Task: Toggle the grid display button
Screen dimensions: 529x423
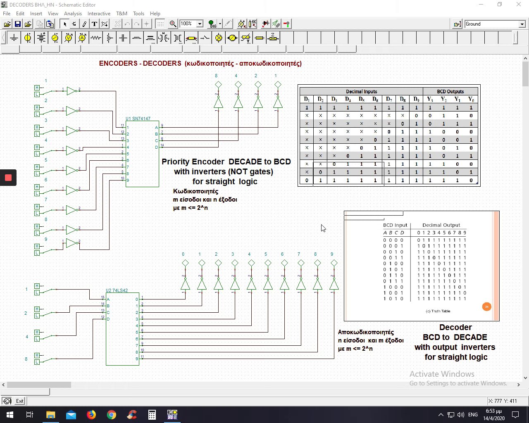Action: pyautogui.click(x=160, y=24)
